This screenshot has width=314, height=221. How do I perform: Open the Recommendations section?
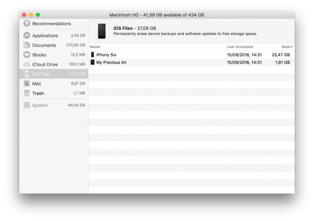tap(54, 24)
